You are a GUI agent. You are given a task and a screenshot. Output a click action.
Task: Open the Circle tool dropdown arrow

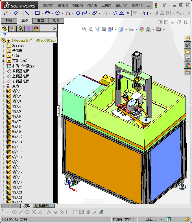click(62, 13)
